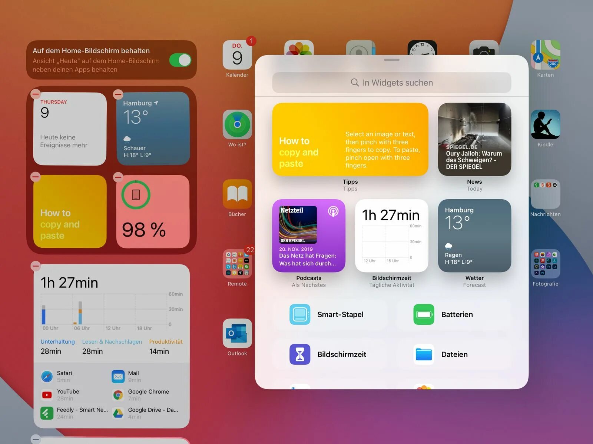Add the Bildschirmzeit daily activity widget

(x=392, y=236)
